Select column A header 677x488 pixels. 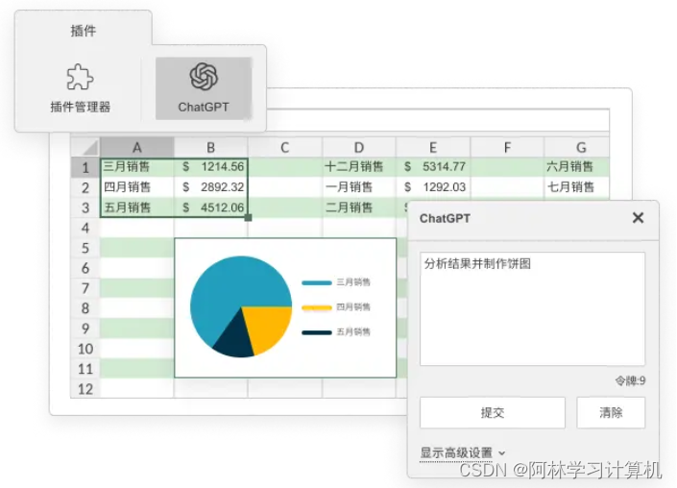point(137,147)
